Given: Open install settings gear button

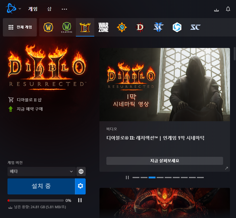Looking at the screenshot, I should coord(80,186).
